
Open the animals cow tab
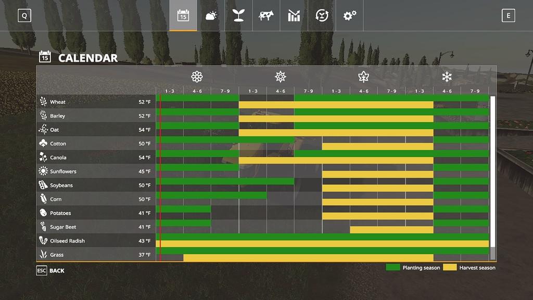click(266, 16)
